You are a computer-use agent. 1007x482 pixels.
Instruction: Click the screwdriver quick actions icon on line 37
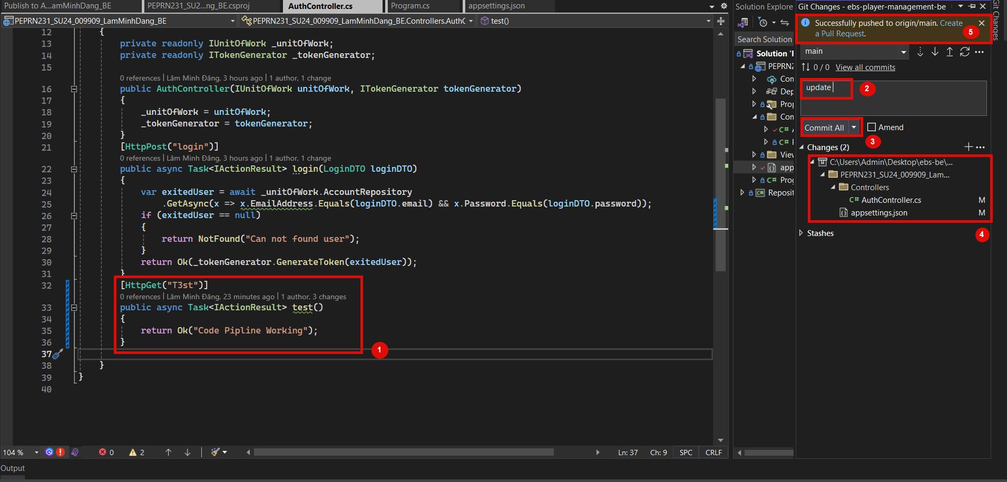[57, 354]
